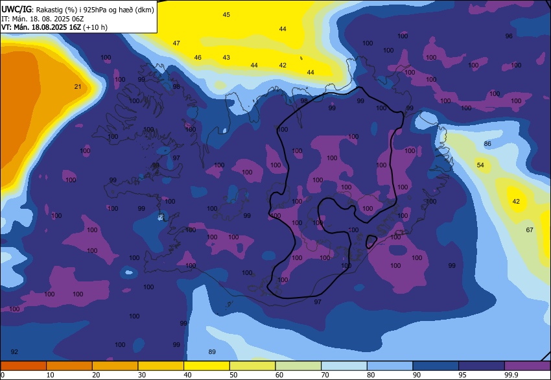The height and width of the screenshot is (380, 551).
Task: Pick the dark navy 95–99.9 legend swatch
Action: [x=482, y=366]
